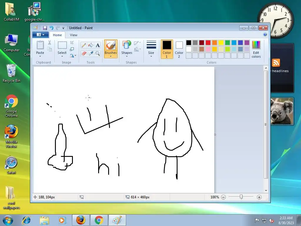The width and height of the screenshot is (301, 226).
Task: Select the Color picker eyedropper tool
Action: coord(91,53)
